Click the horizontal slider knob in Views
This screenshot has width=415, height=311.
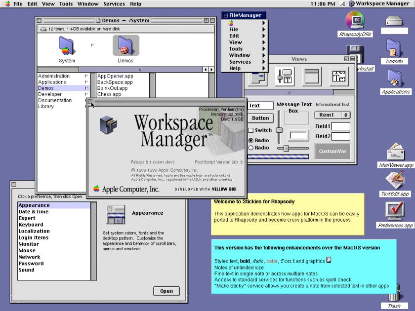(x=286, y=149)
